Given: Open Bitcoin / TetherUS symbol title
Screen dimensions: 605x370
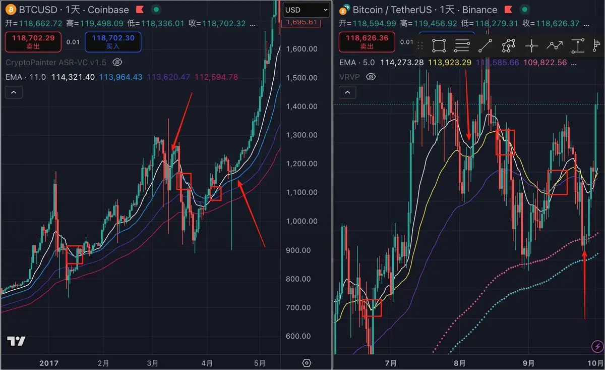Looking at the screenshot, I should click(425, 10).
